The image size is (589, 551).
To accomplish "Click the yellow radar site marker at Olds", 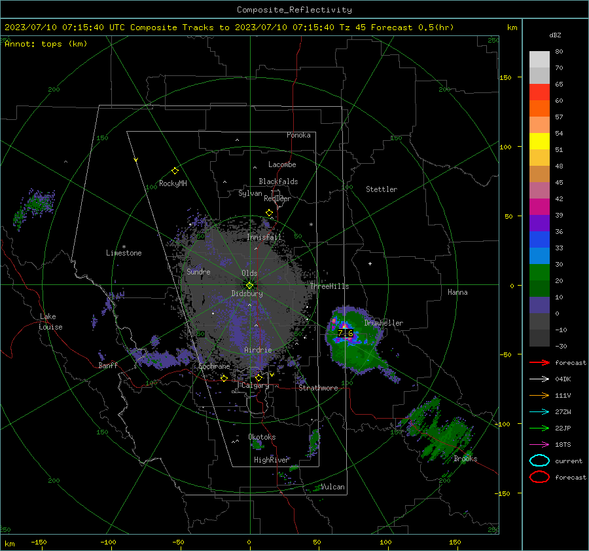I will click(249, 286).
